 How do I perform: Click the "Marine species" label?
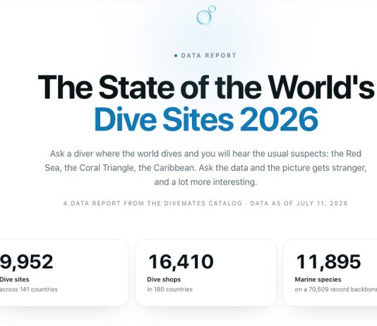318,279
